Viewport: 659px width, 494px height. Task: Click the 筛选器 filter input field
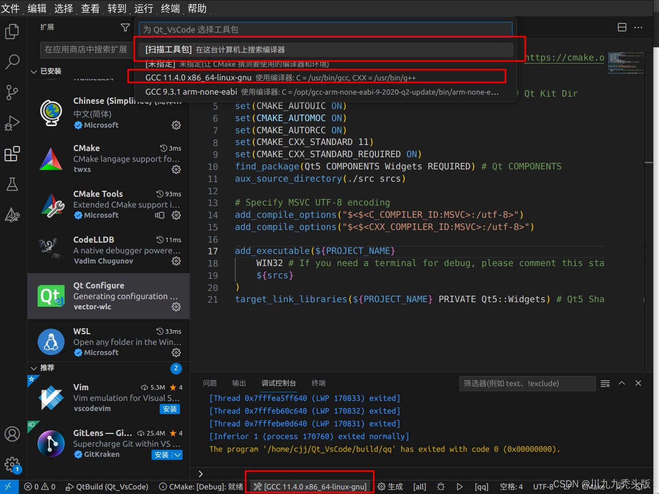click(x=527, y=383)
